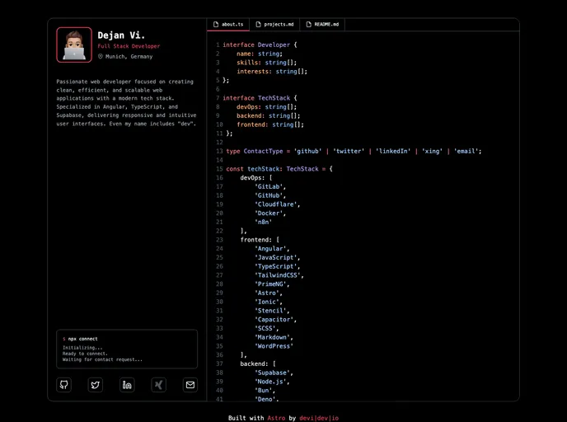This screenshot has height=422, width=567.
Task: Click the file icon on about.ts tab
Action: coord(216,24)
